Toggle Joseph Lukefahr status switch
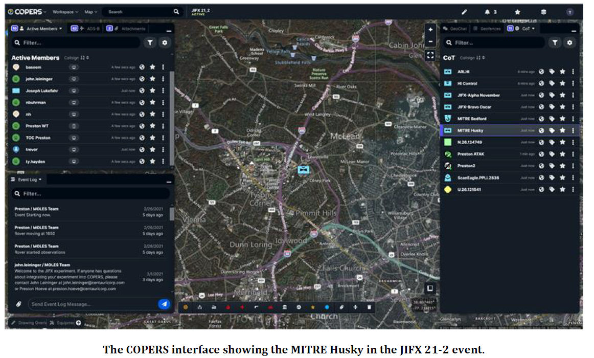 pyautogui.click(x=74, y=91)
